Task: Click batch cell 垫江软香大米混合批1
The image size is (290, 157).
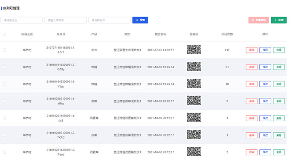Action: click(x=127, y=50)
